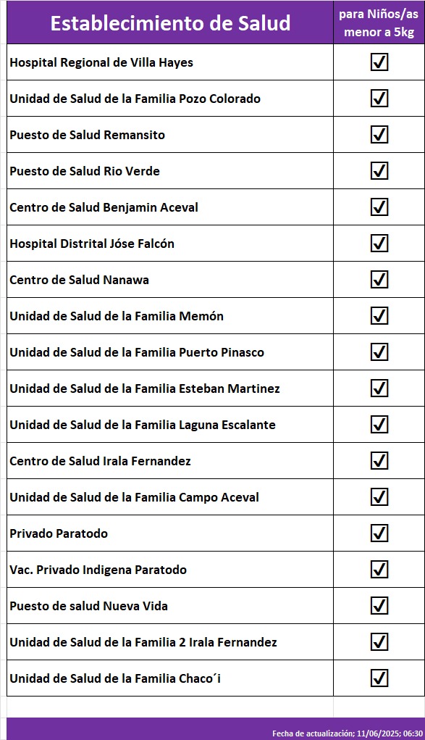The image size is (425, 740).
Task: Toggle Hospital Distrital Jóse Falcón checkbox
Action: pos(379,243)
